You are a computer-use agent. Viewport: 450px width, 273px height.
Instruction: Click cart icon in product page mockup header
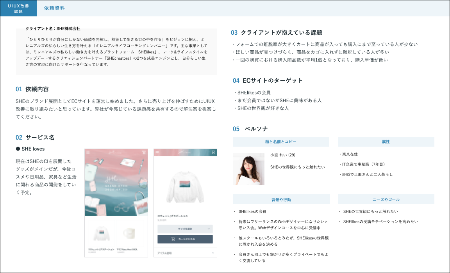pos(213,152)
